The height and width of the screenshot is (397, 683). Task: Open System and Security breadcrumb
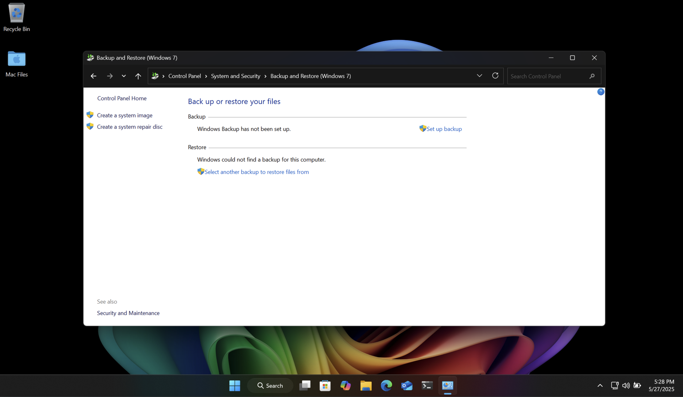pyautogui.click(x=235, y=76)
